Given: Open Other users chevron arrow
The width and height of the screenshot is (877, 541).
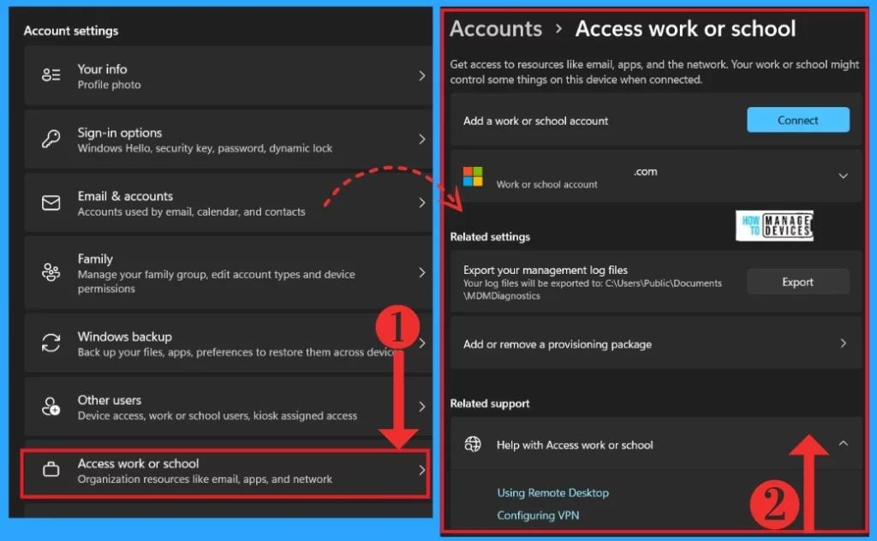Looking at the screenshot, I should [422, 407].
